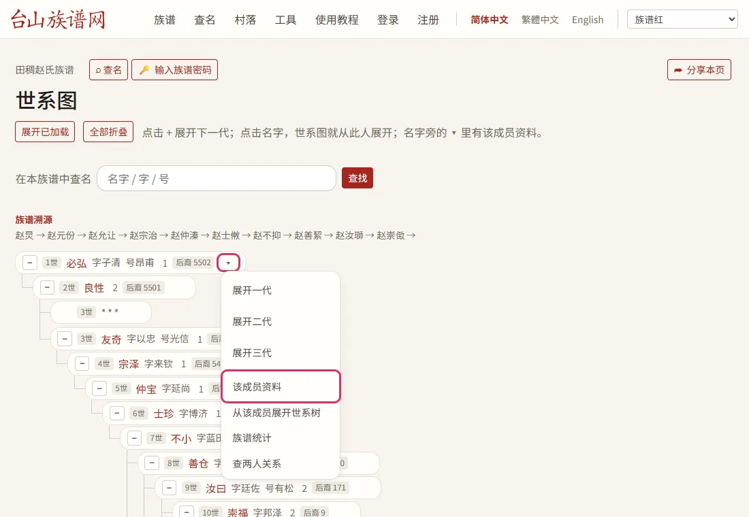Click the name 士珍
The width and height of the screenshot is (749, 517).
click(x=164, y=414)
